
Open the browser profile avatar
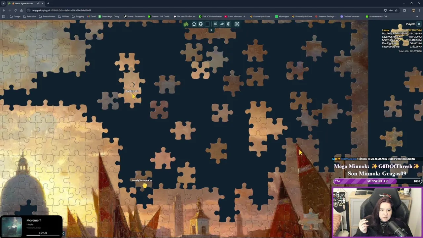pyautogui.click(x=413, y=10)
